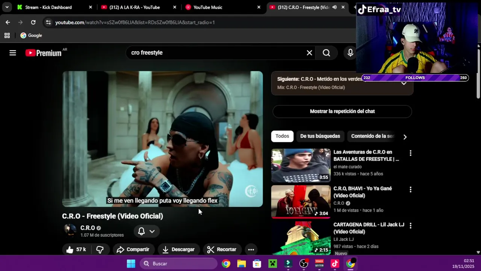Close the YouTube Music tab
The image size is (481, 271).
coord(259,7)
